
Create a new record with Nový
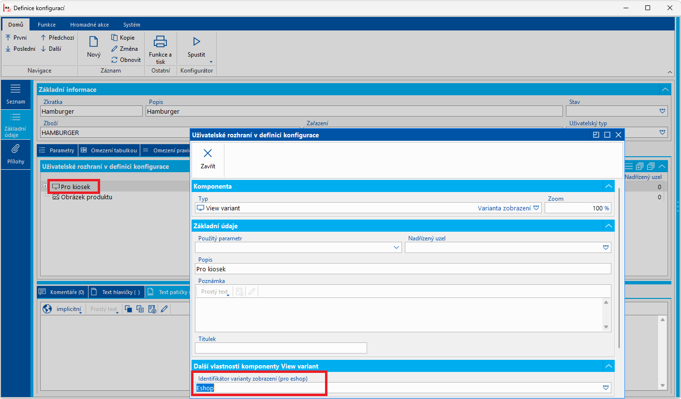tap(94, 47)
